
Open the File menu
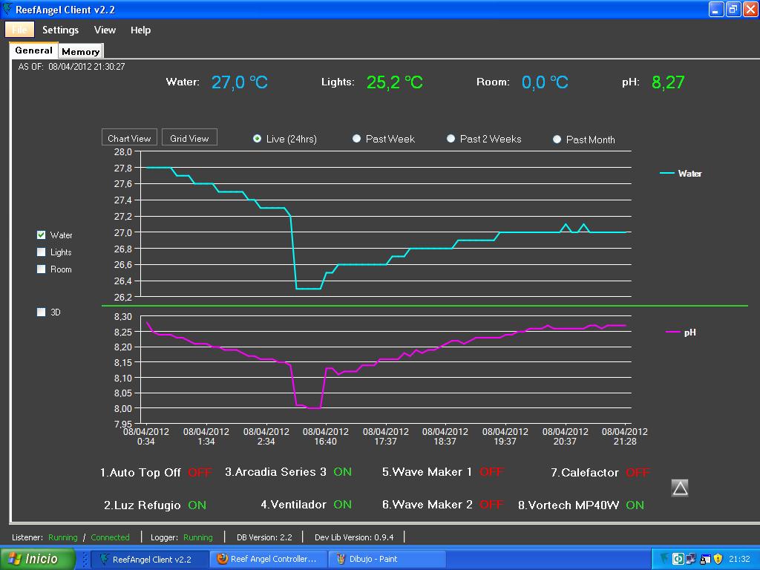[19, 30]
